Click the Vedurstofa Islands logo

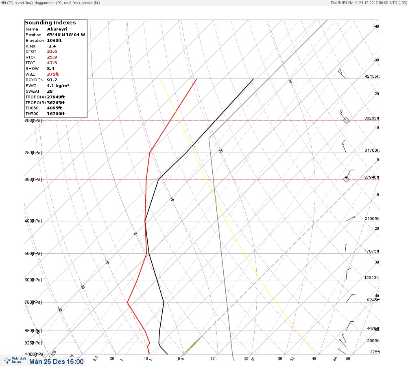[15, 360]
